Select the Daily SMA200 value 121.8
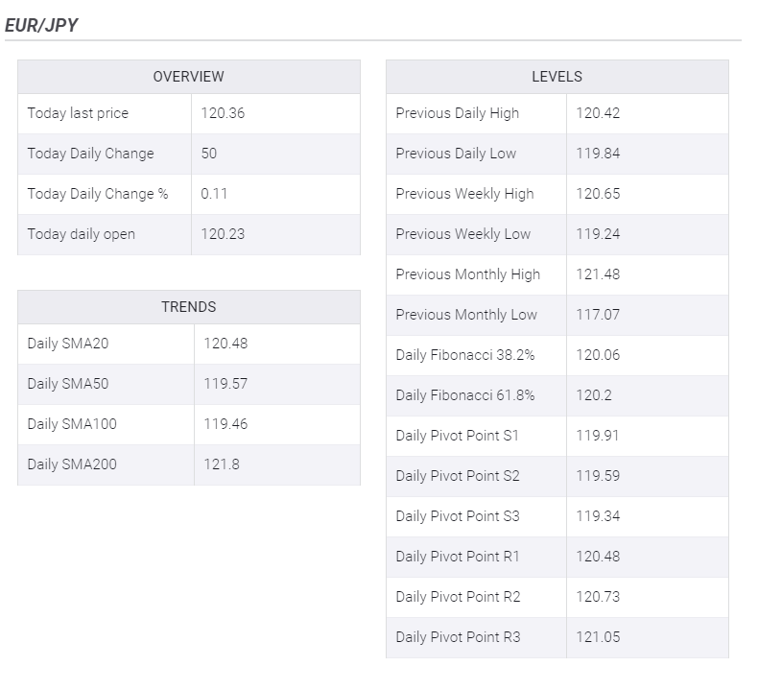The image size is (758, 690). pos(221,464)
